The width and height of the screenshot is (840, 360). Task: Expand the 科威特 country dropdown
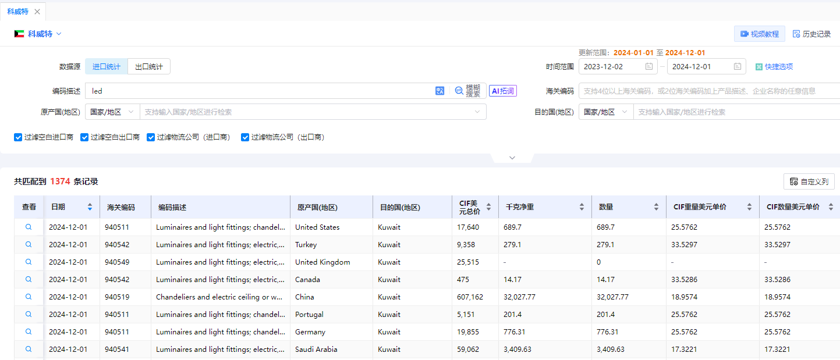[x=59, y=34]
